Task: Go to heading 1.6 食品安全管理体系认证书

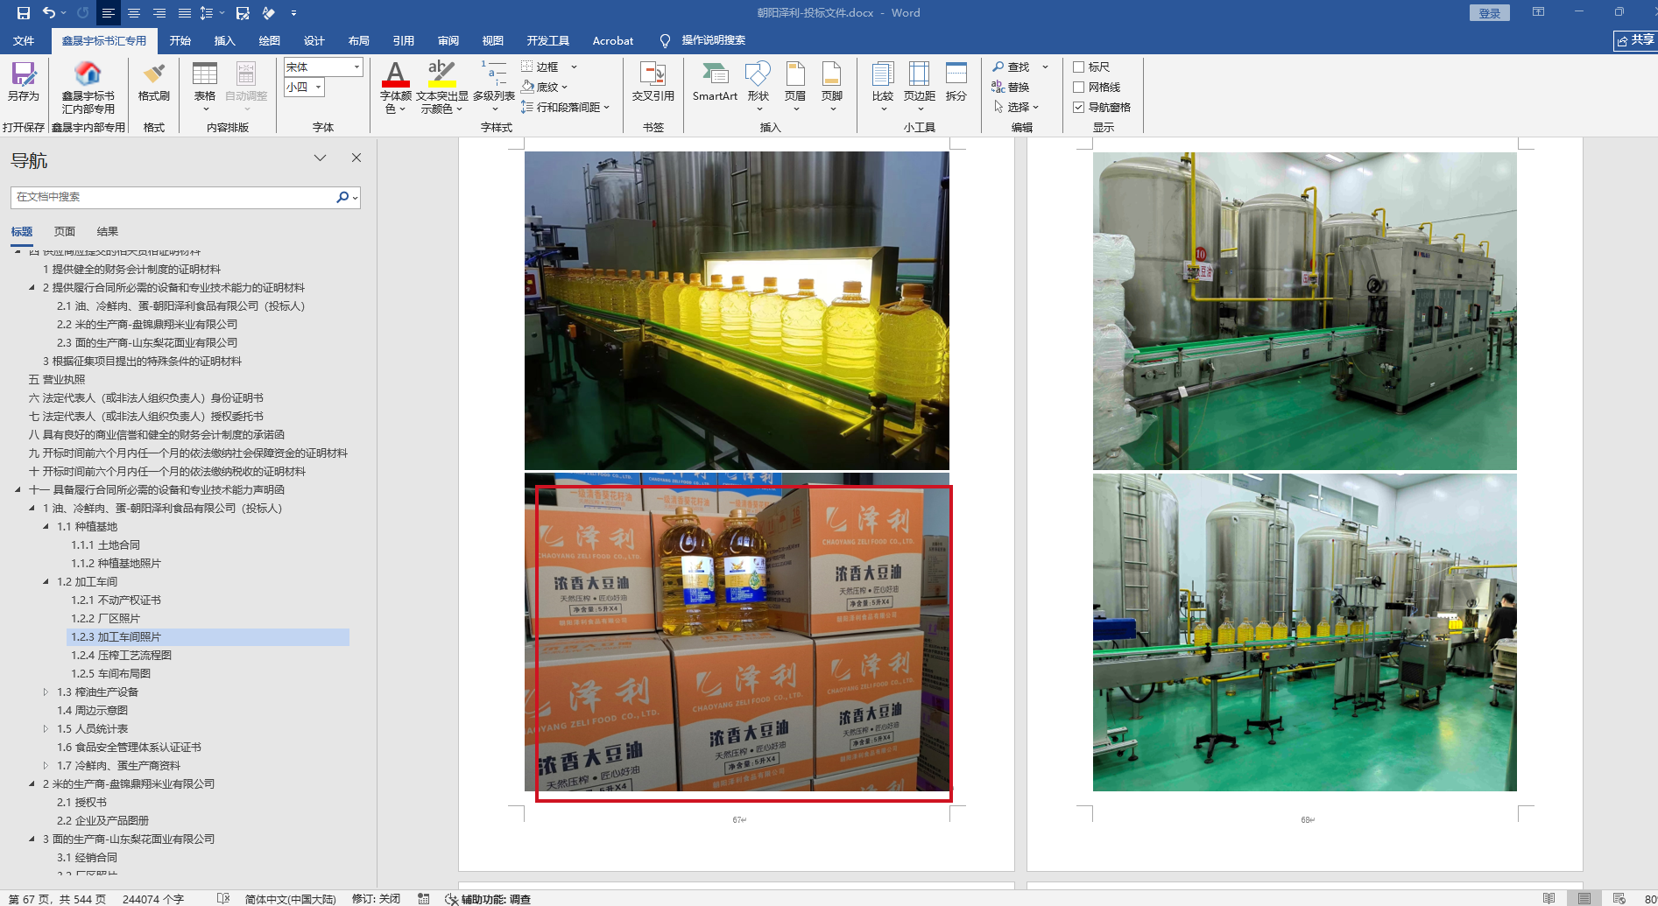Action: (x=129, y=748)
